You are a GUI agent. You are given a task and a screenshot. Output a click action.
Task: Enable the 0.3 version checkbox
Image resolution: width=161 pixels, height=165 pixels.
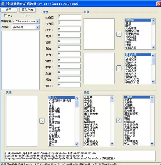(x=6, y=16)
